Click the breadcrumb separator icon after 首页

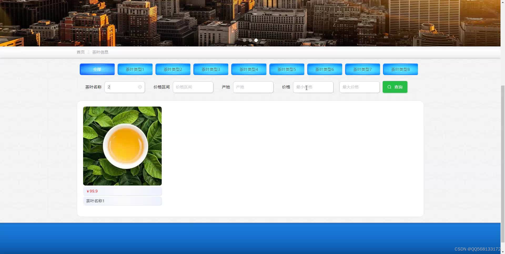[88, 52]
